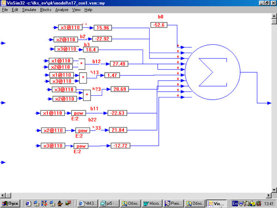
Task: Click the b12 multiplier block
Action: click(x=81, y=64)
